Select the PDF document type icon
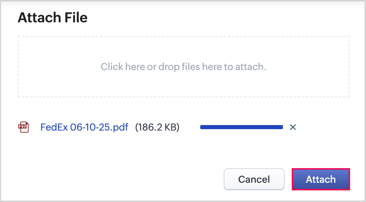This screenshot has width=366, height=202. 23,127
